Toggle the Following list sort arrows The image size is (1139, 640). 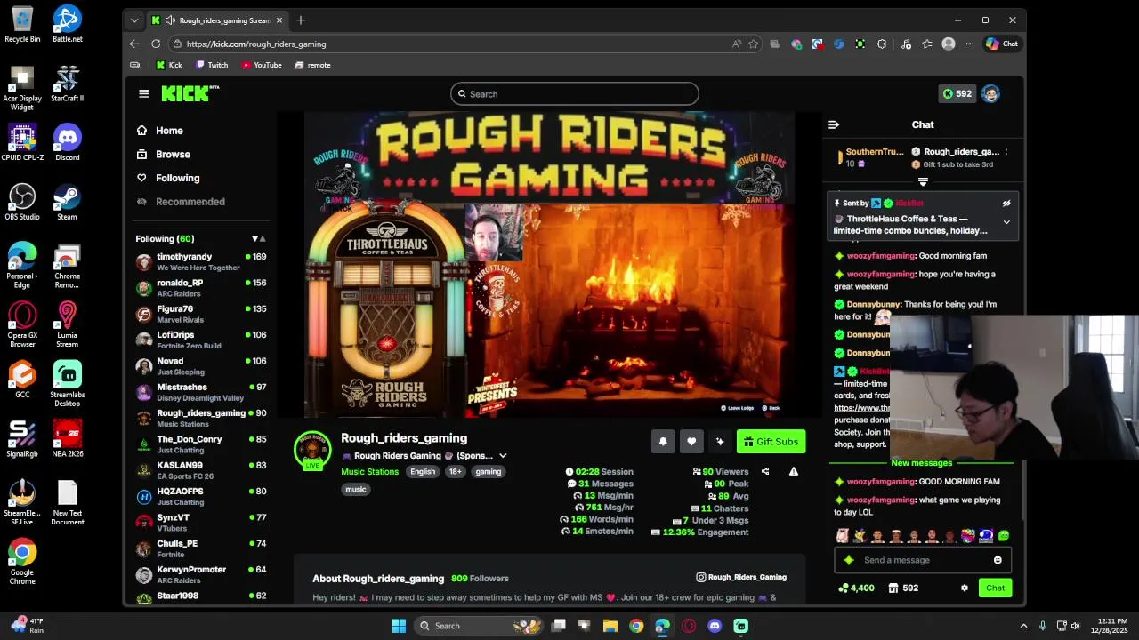258,238
